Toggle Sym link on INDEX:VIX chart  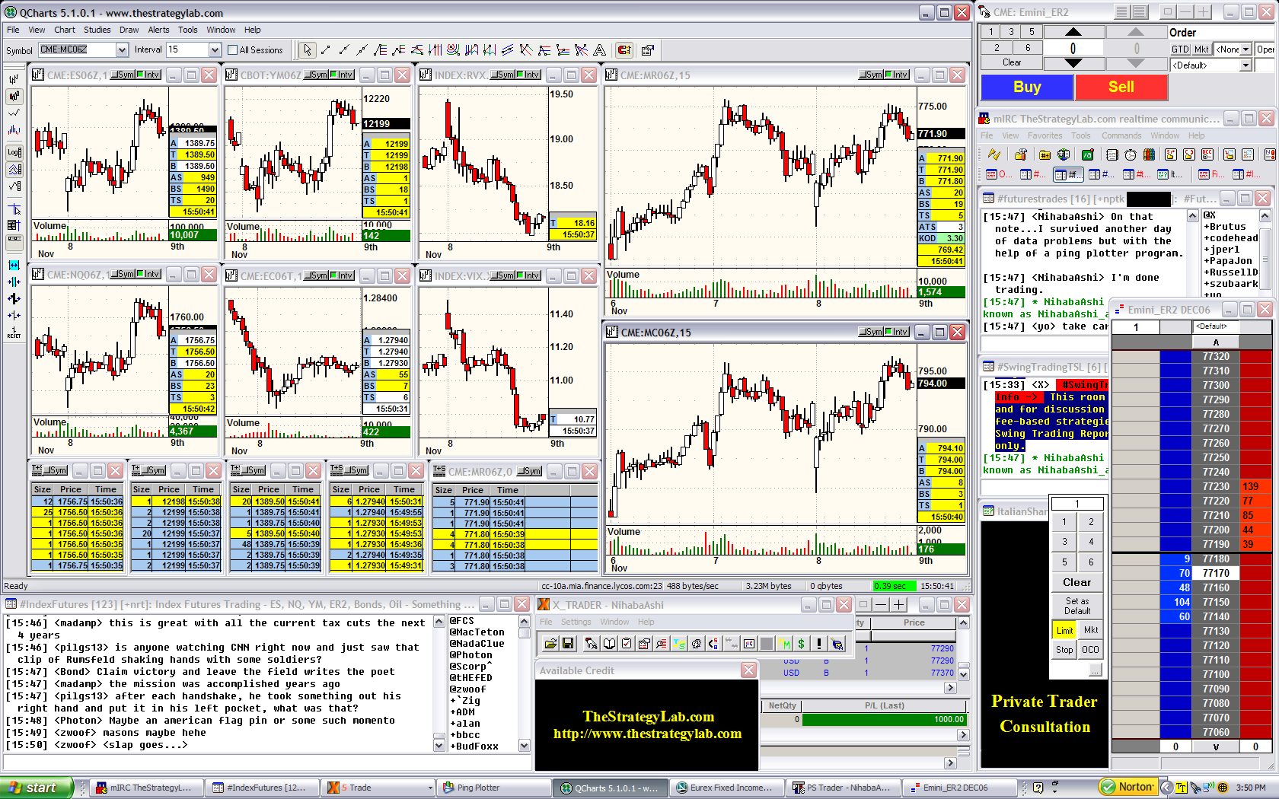(504, 275)
